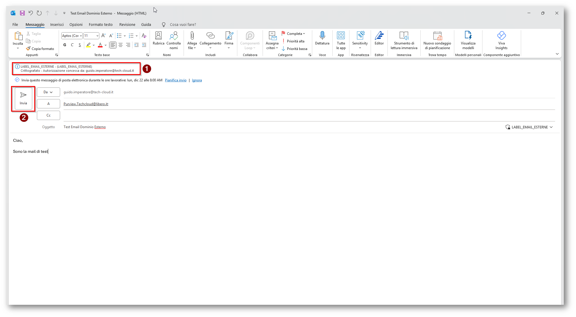Open the font name Aptos dropdown
576x317 pixels.
point(81,36)
